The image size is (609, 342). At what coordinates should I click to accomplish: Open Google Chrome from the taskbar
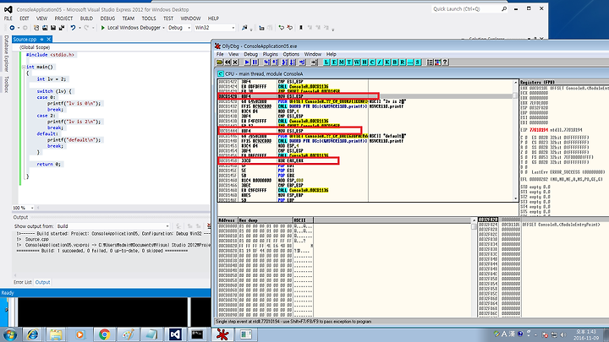104,334
